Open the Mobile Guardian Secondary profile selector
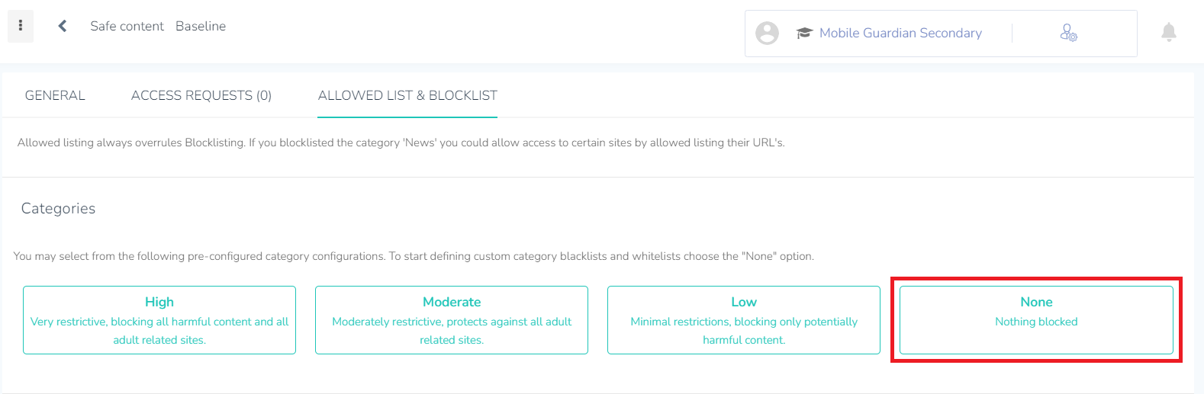The image size is (1204, 394). [900, 33]
